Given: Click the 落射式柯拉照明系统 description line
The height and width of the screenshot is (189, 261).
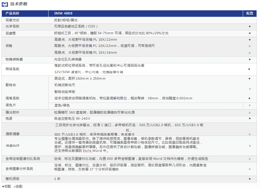Looking at the screenshot, I should tap(99, 65).
